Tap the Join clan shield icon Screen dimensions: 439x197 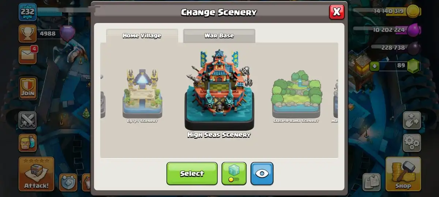(x=28, y=88)
